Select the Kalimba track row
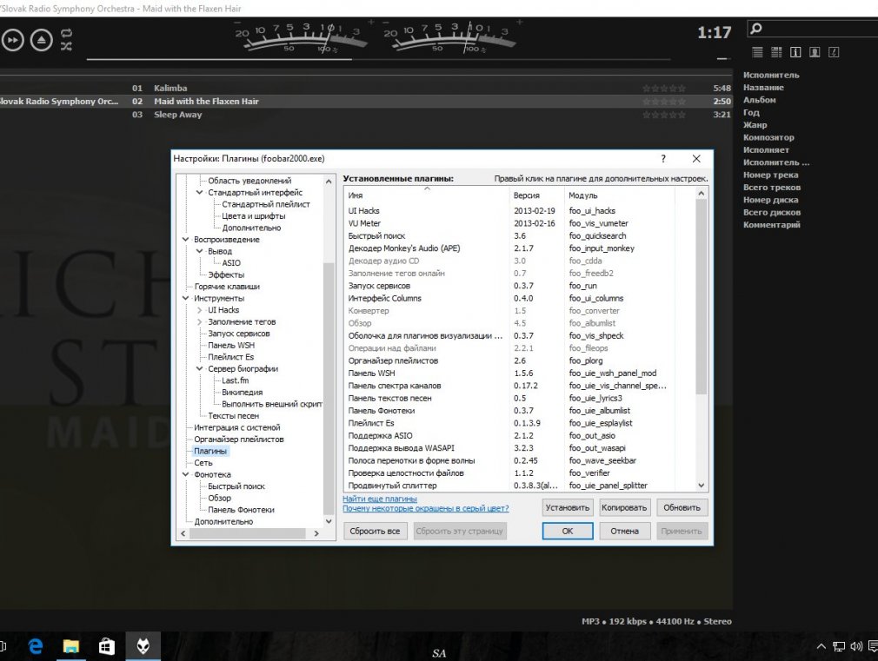 click(x=366, y=88)
